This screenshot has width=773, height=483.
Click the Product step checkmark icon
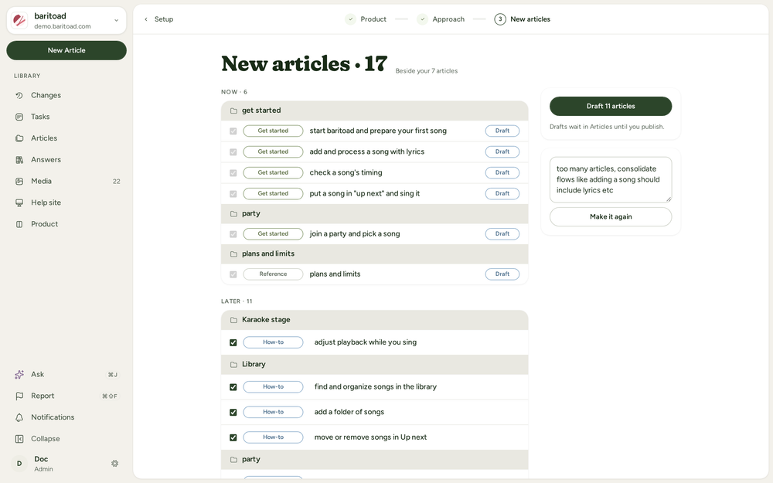tap(350, 19)
